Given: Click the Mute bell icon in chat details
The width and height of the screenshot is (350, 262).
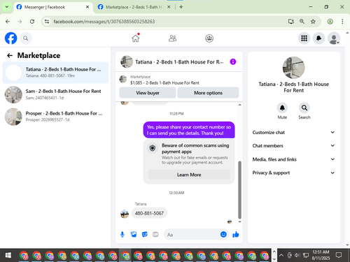Looking at the screenshot, I should (x=282, y=108).
